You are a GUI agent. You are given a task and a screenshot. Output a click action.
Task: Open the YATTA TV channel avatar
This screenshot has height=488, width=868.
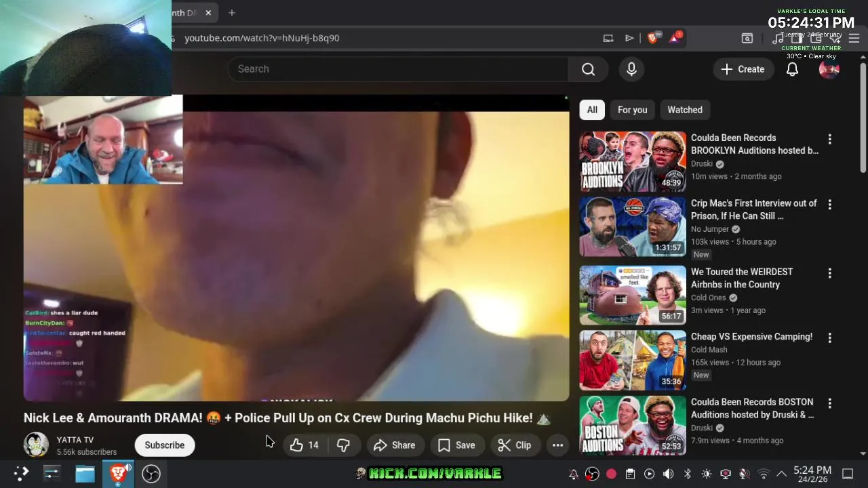(36, 445)
